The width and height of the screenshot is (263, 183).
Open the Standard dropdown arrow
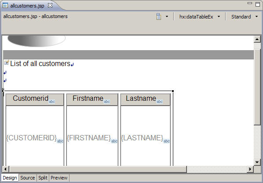click(257, 17)
